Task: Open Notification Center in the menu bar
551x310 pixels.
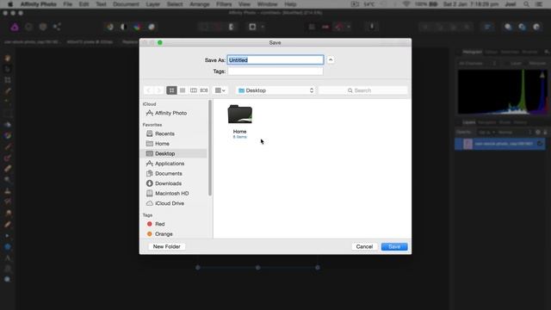Action: point(539,4)
